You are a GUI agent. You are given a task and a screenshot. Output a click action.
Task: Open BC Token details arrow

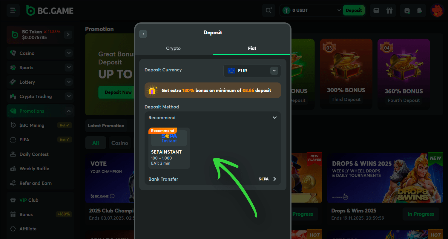68,34
